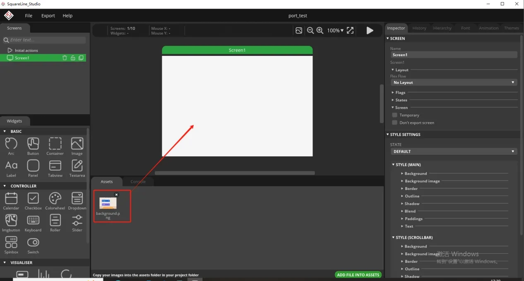Click ADD FILE INTO ASSETS button
Viewport: 524px width, 281px height.
pos(358,275)
